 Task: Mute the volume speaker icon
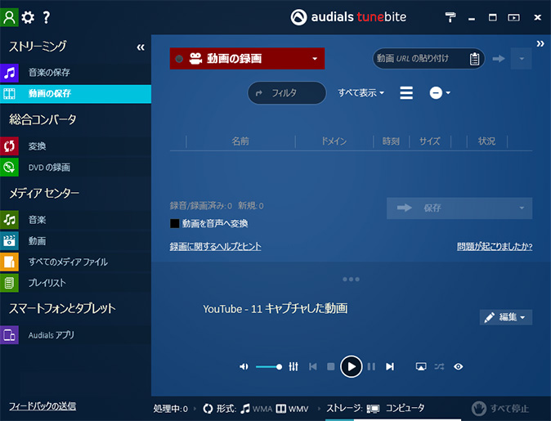pos(244,367)
